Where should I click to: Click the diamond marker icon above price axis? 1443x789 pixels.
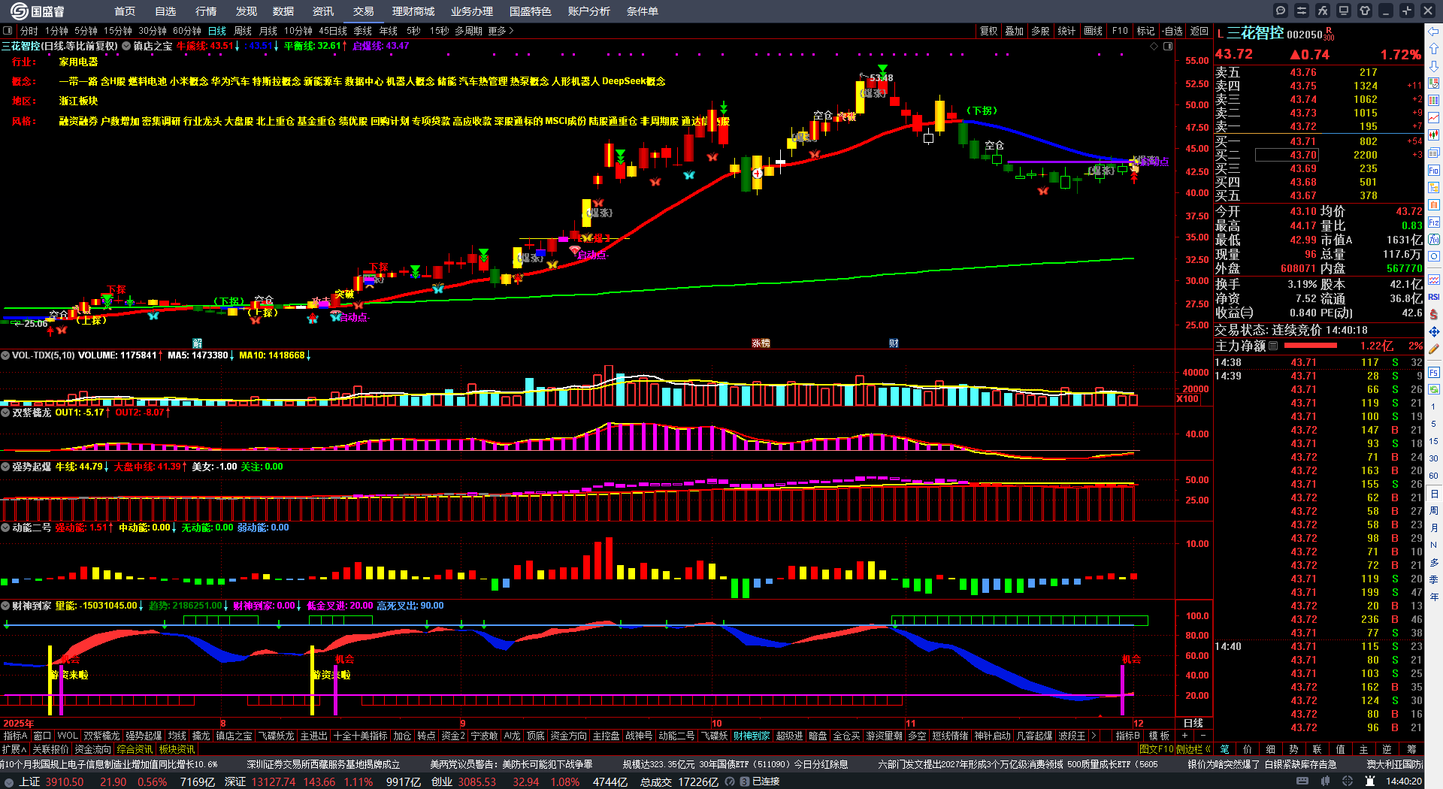[x=1154, y=47]
